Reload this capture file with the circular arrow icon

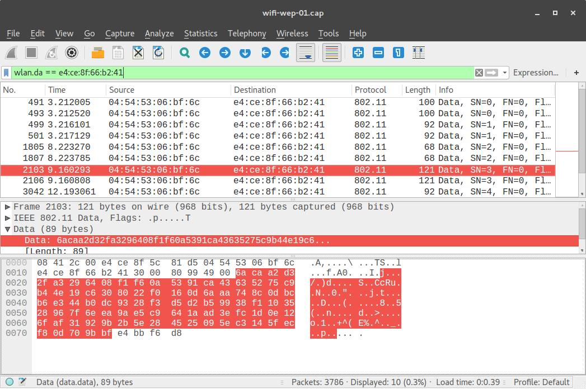pos(157,53)
